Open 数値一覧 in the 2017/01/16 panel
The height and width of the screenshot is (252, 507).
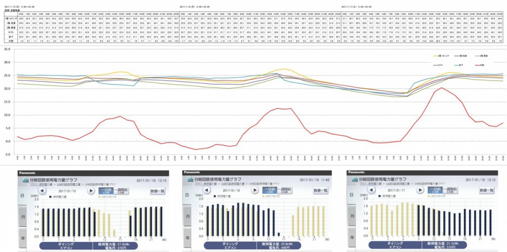tap(321, 191)
